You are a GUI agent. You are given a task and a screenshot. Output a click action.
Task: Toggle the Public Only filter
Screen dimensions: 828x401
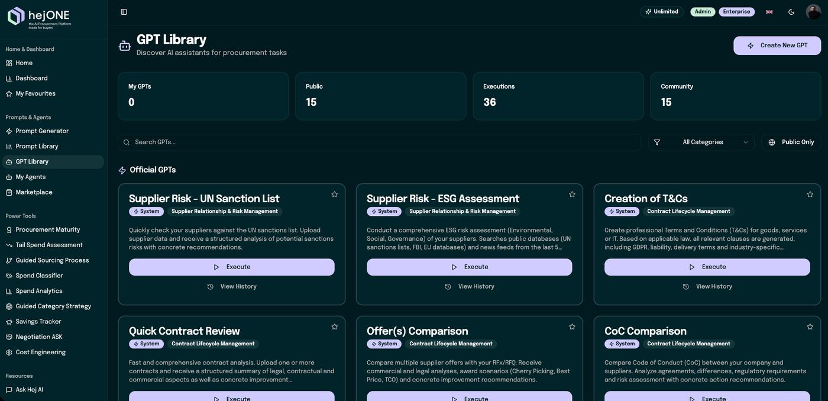pos(791,142)
